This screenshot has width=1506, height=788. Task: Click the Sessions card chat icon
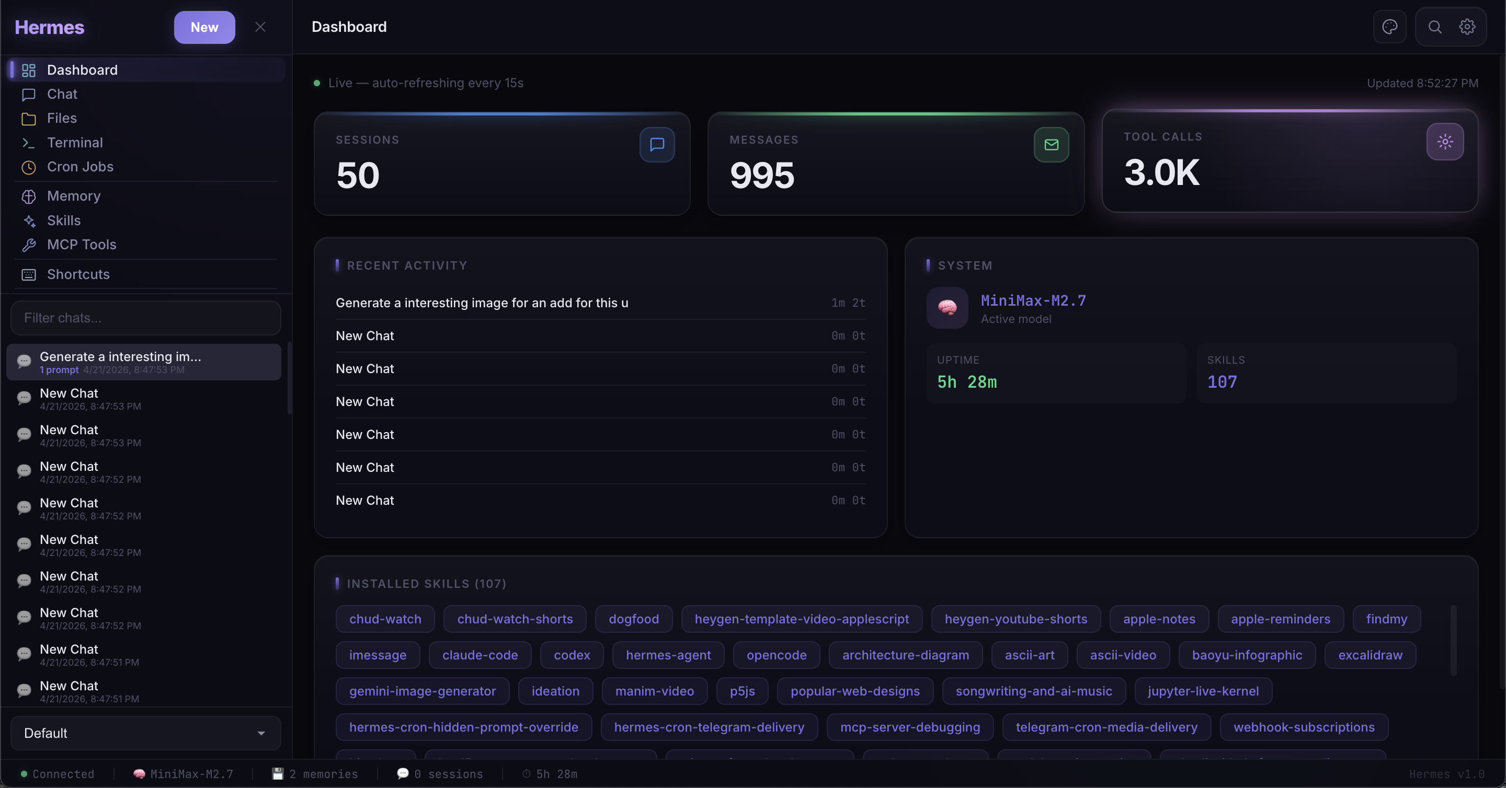point(657,144)
